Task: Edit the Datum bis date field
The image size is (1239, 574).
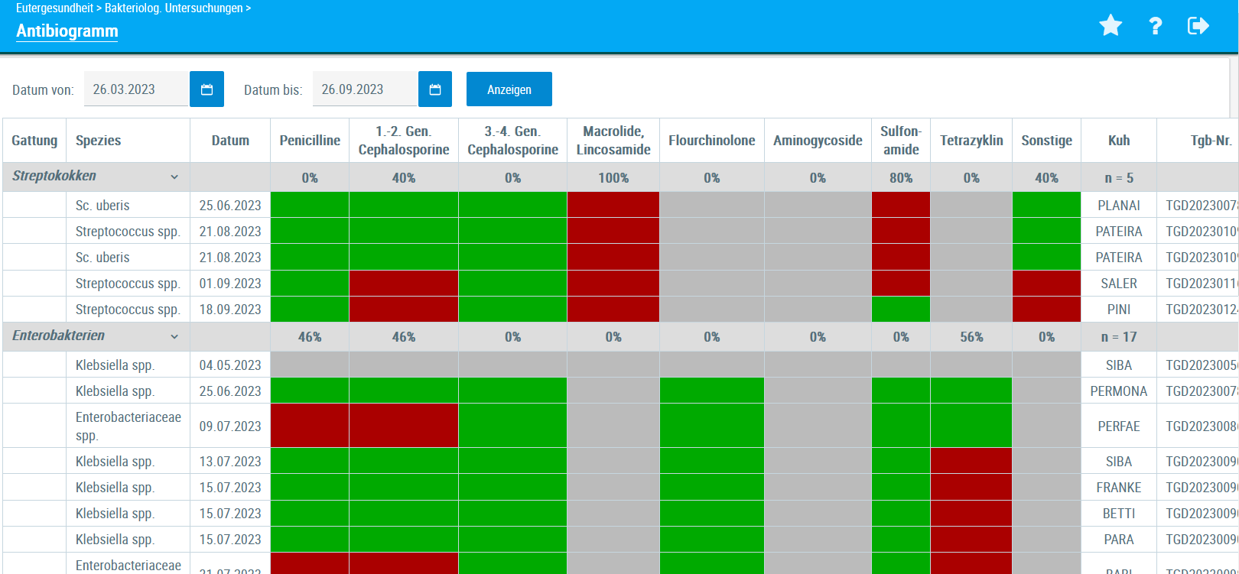Action: pyautogui.click(x=364, y=89)
